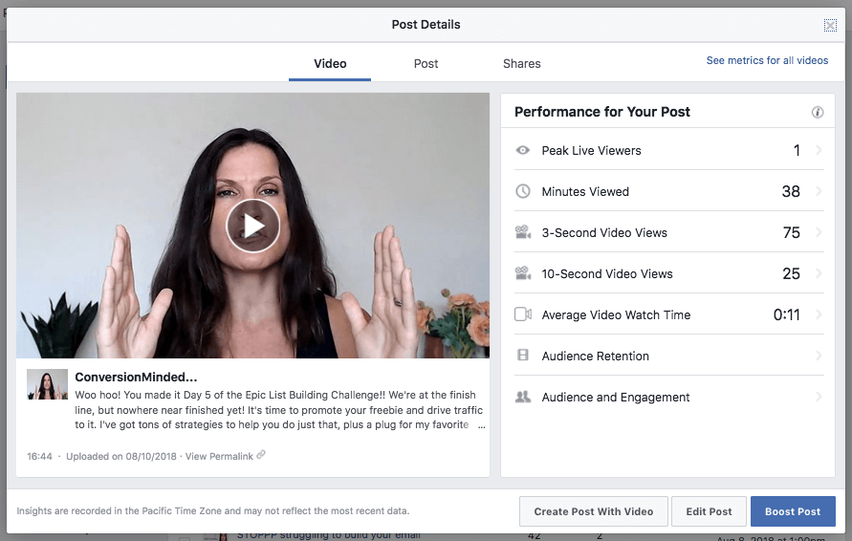Click the Audience Retention label

point(595,356)
